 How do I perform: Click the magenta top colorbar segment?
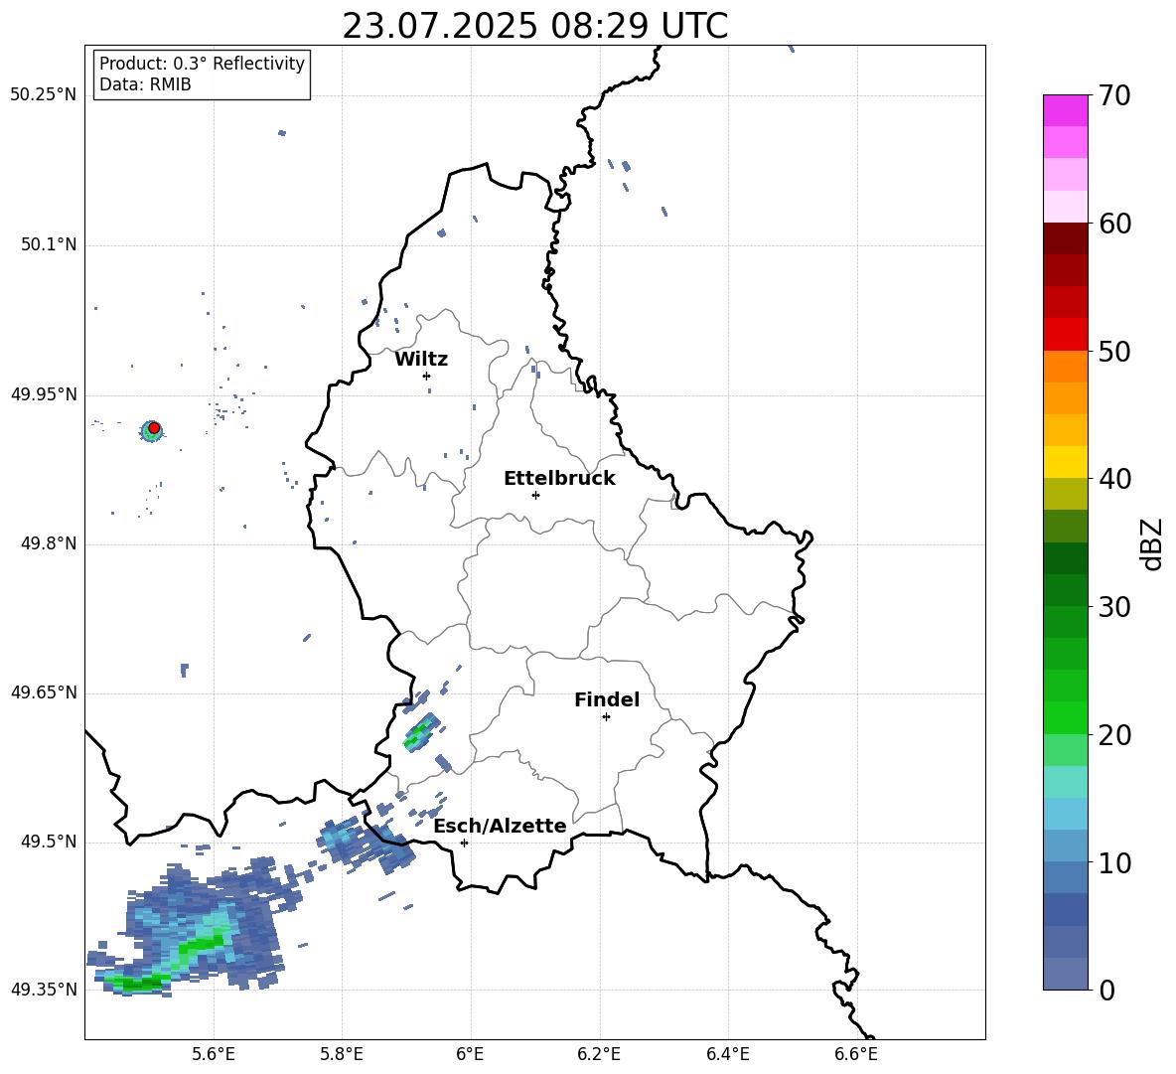click(x=1066, y=110)
